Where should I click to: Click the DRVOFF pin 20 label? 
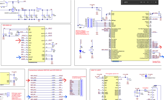(x=23, y=57)
